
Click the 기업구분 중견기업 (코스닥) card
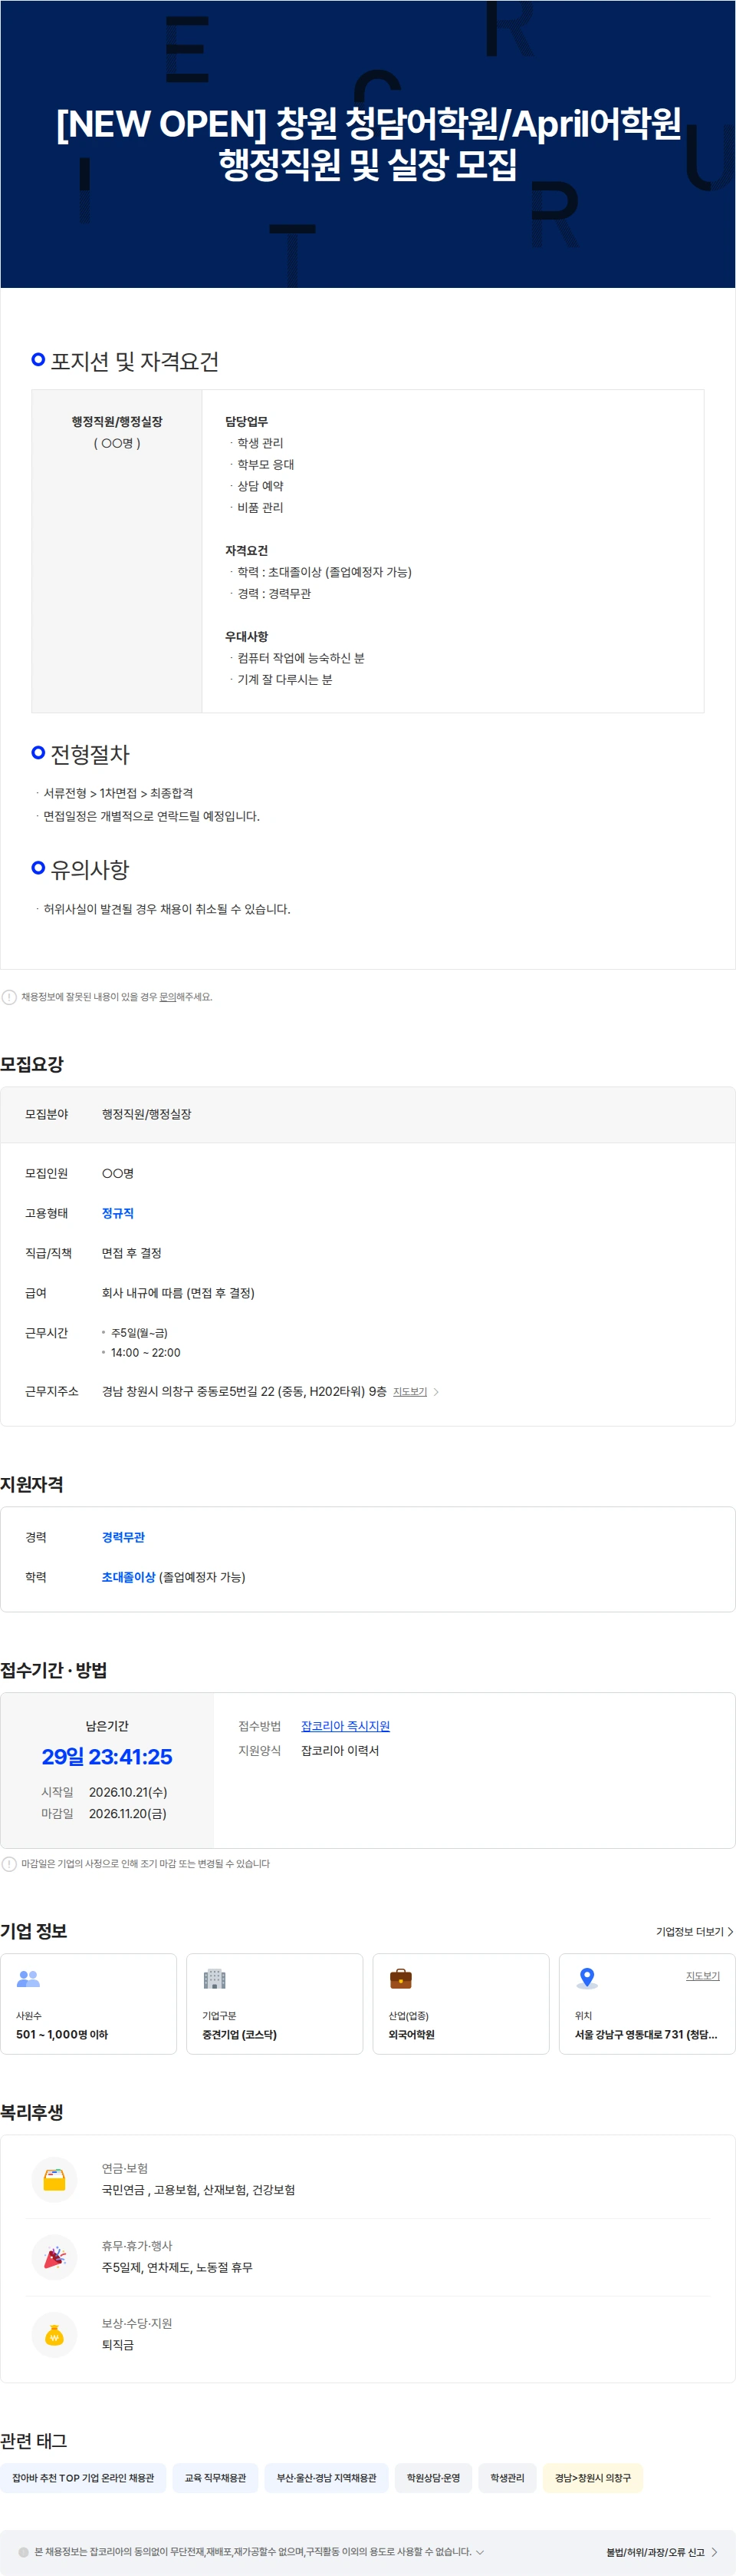pyautogui.click(x=274, y=2004)
